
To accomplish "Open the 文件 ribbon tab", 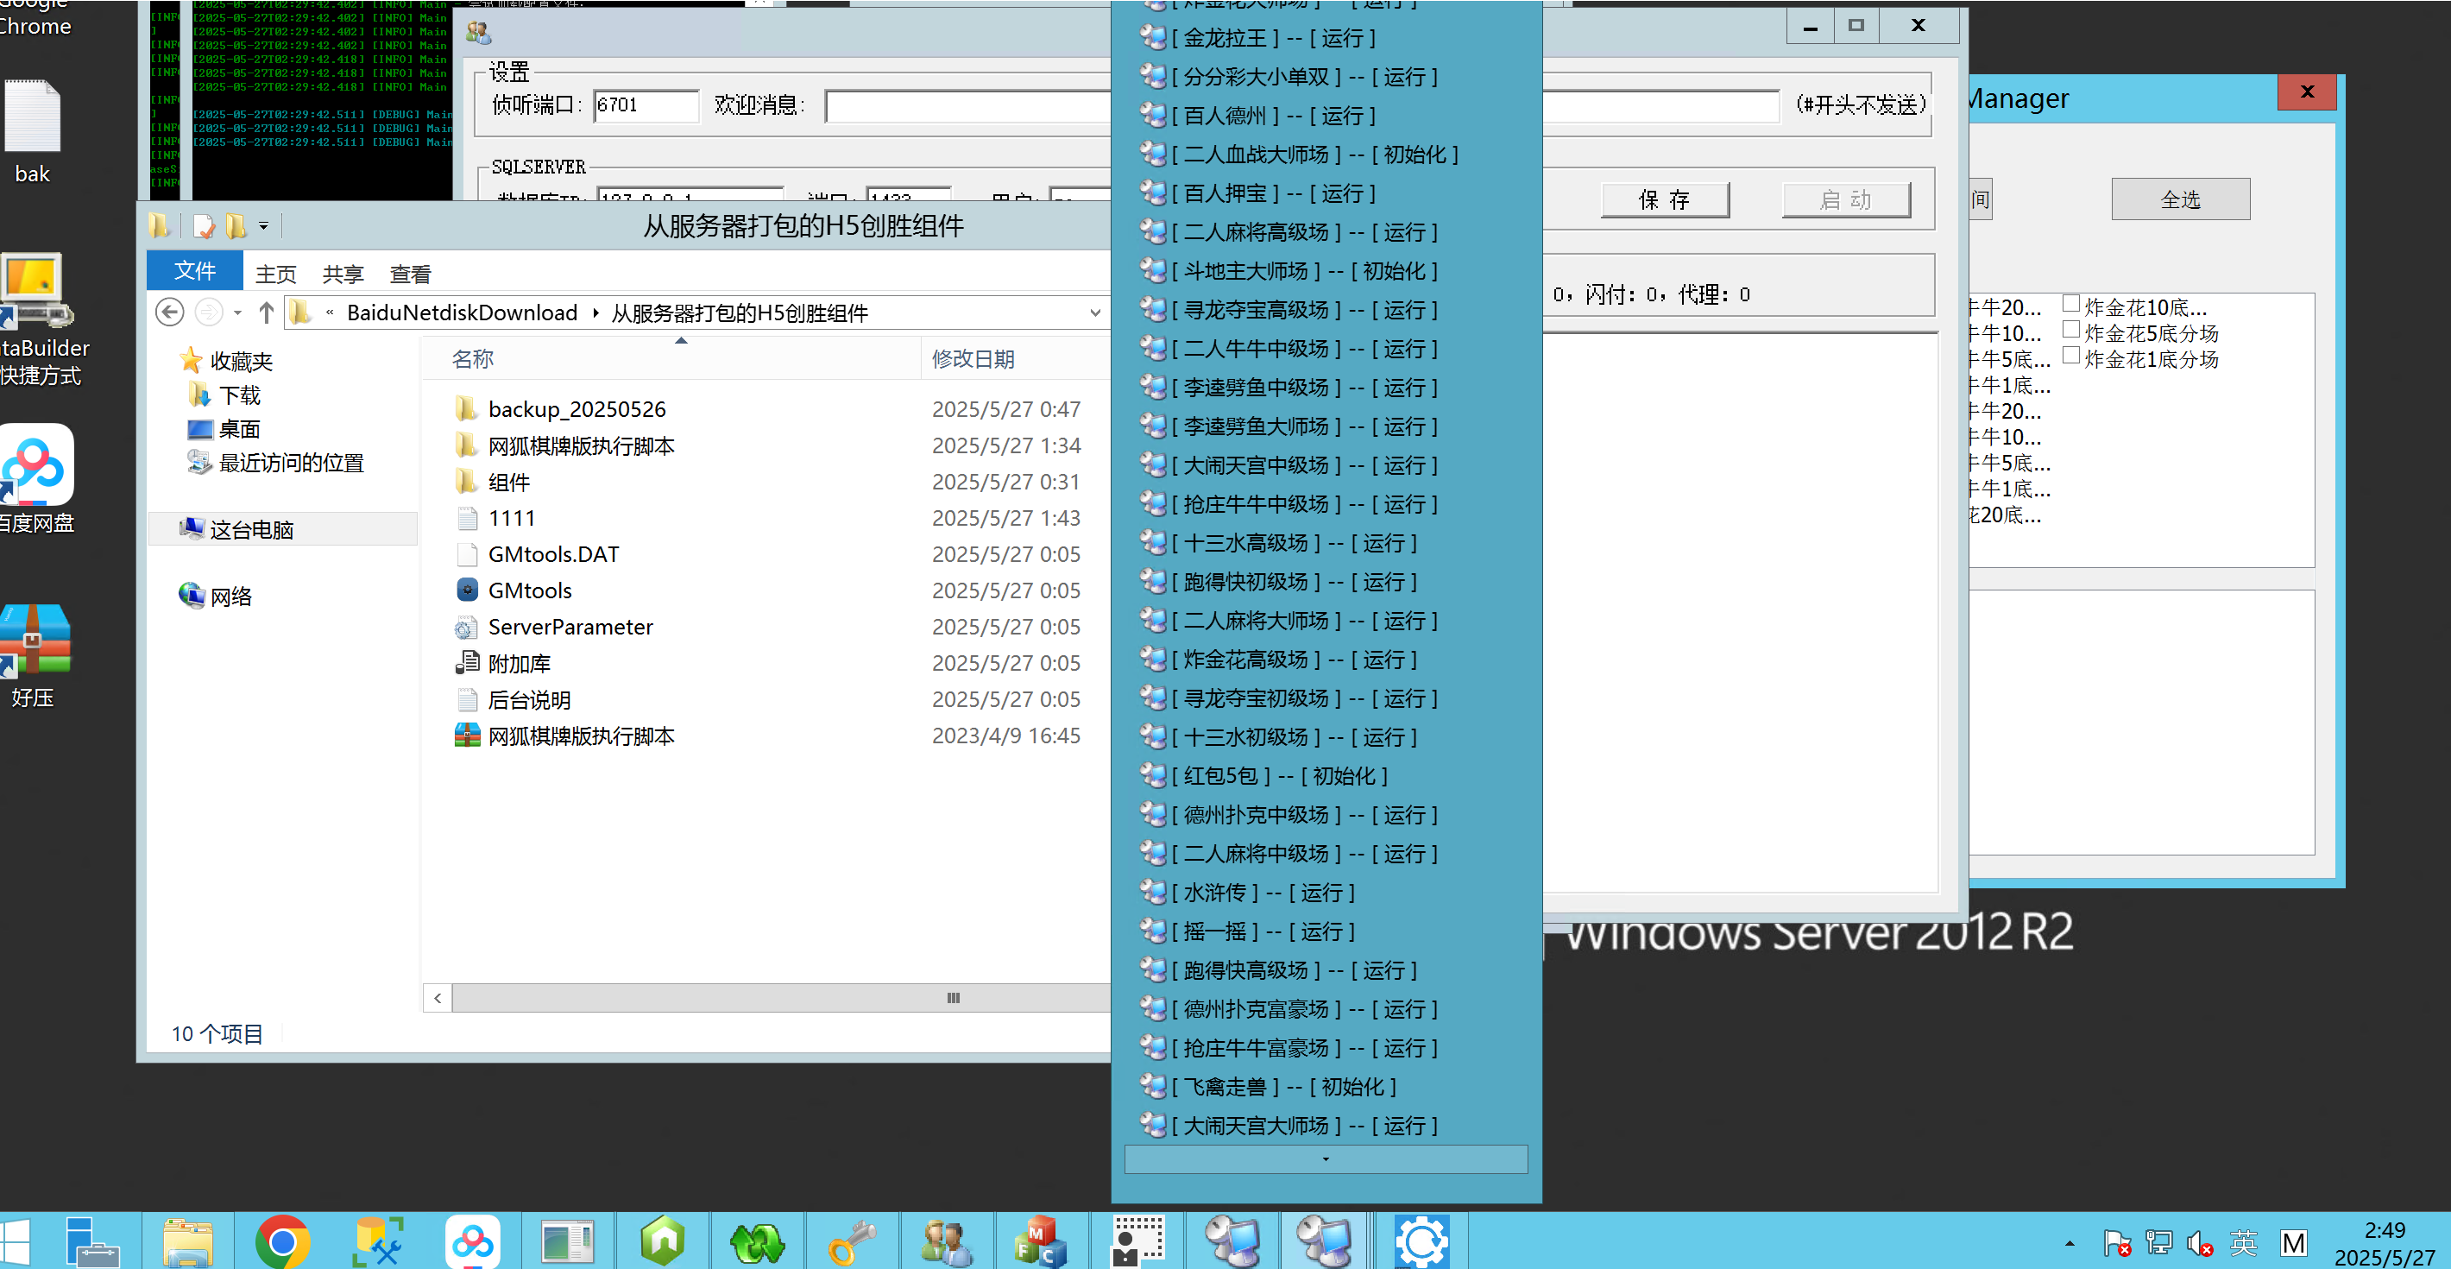I will [x=194, y=272].
